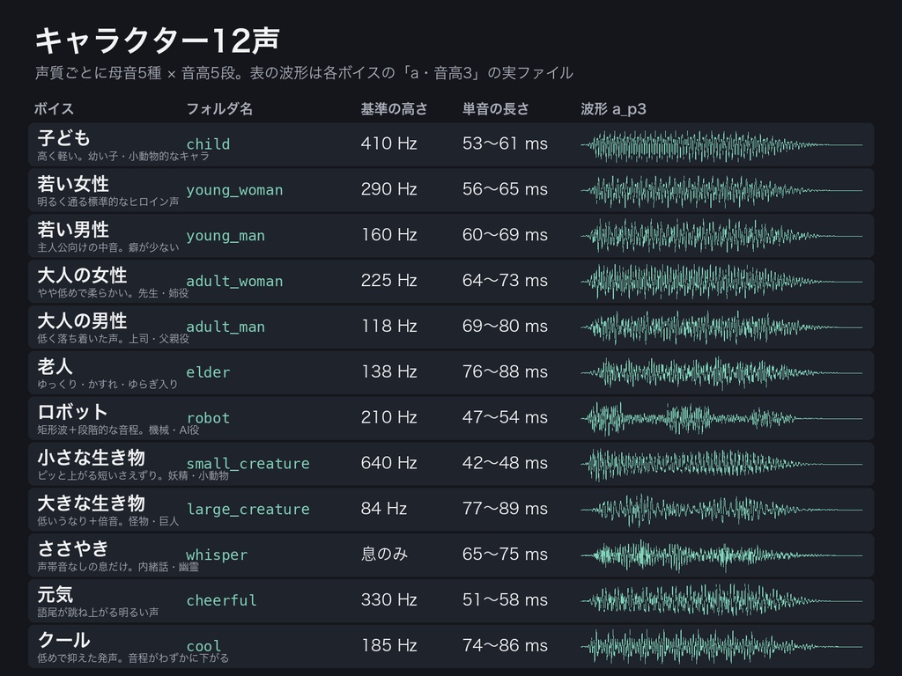Click the 225 Hz pitch value

pyautogui.click(x=388, y=281)
